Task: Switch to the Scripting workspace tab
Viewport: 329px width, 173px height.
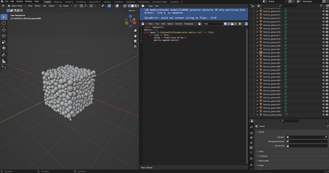Action: [x=174, y=2]
